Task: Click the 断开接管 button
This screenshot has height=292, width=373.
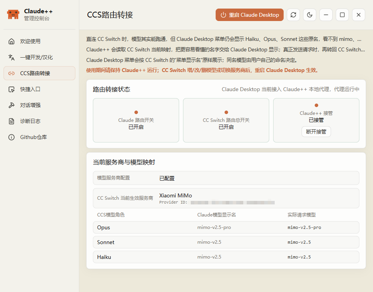Action: coord(316,132)
